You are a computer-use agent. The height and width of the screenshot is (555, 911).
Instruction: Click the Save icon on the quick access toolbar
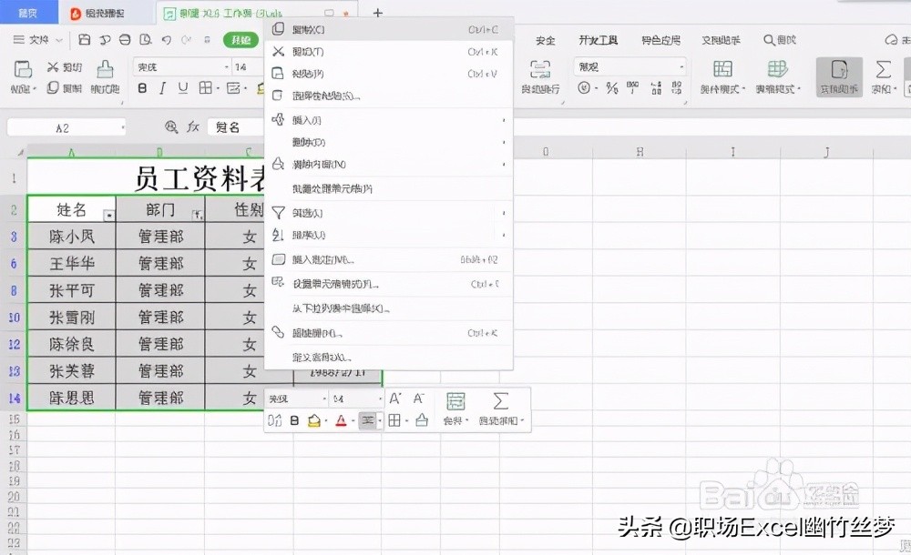click(85, 38)
